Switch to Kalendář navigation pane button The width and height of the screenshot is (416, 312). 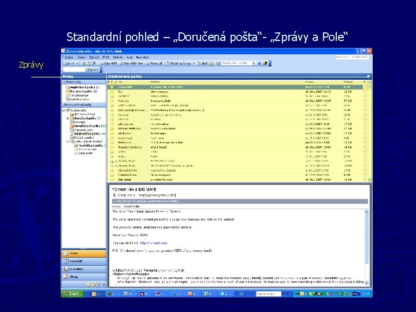tap(84, 261)
